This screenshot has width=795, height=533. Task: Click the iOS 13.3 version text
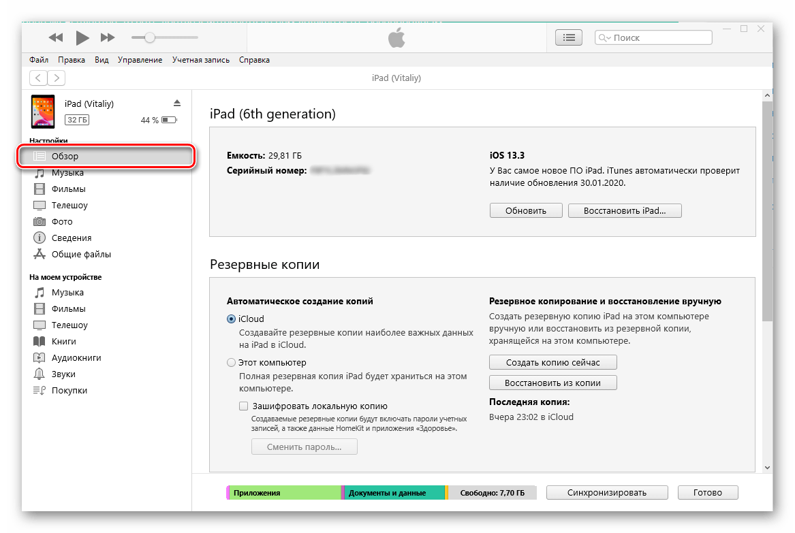click(x=507, y=155)
